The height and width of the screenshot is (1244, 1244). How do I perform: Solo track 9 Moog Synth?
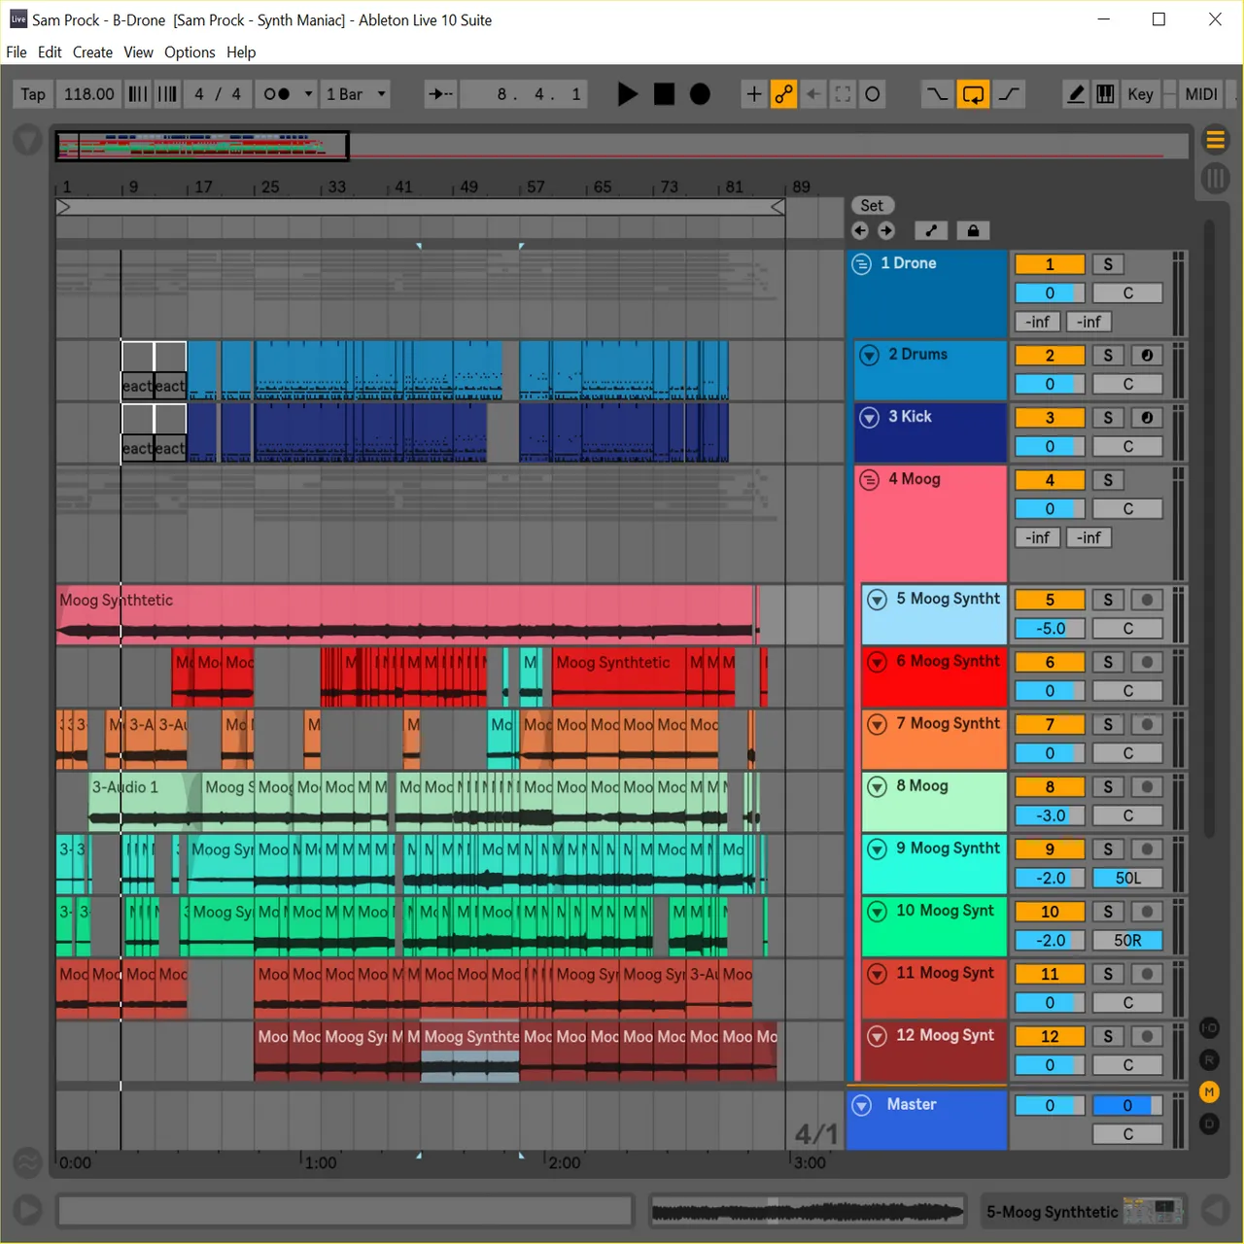(1108, 849)
